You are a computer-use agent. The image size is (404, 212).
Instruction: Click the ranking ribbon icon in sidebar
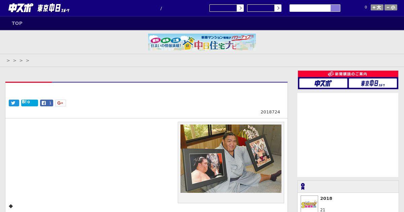pyautogui.click(x=303, y=186)
